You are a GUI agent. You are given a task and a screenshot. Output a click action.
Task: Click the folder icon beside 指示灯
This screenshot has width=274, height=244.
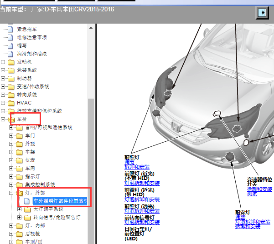(19, 177)
